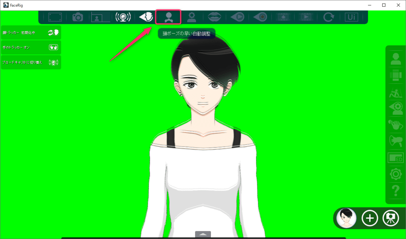
Task: Click the camera-on-tripod button at bottom right
Action: tap(391, 218)
